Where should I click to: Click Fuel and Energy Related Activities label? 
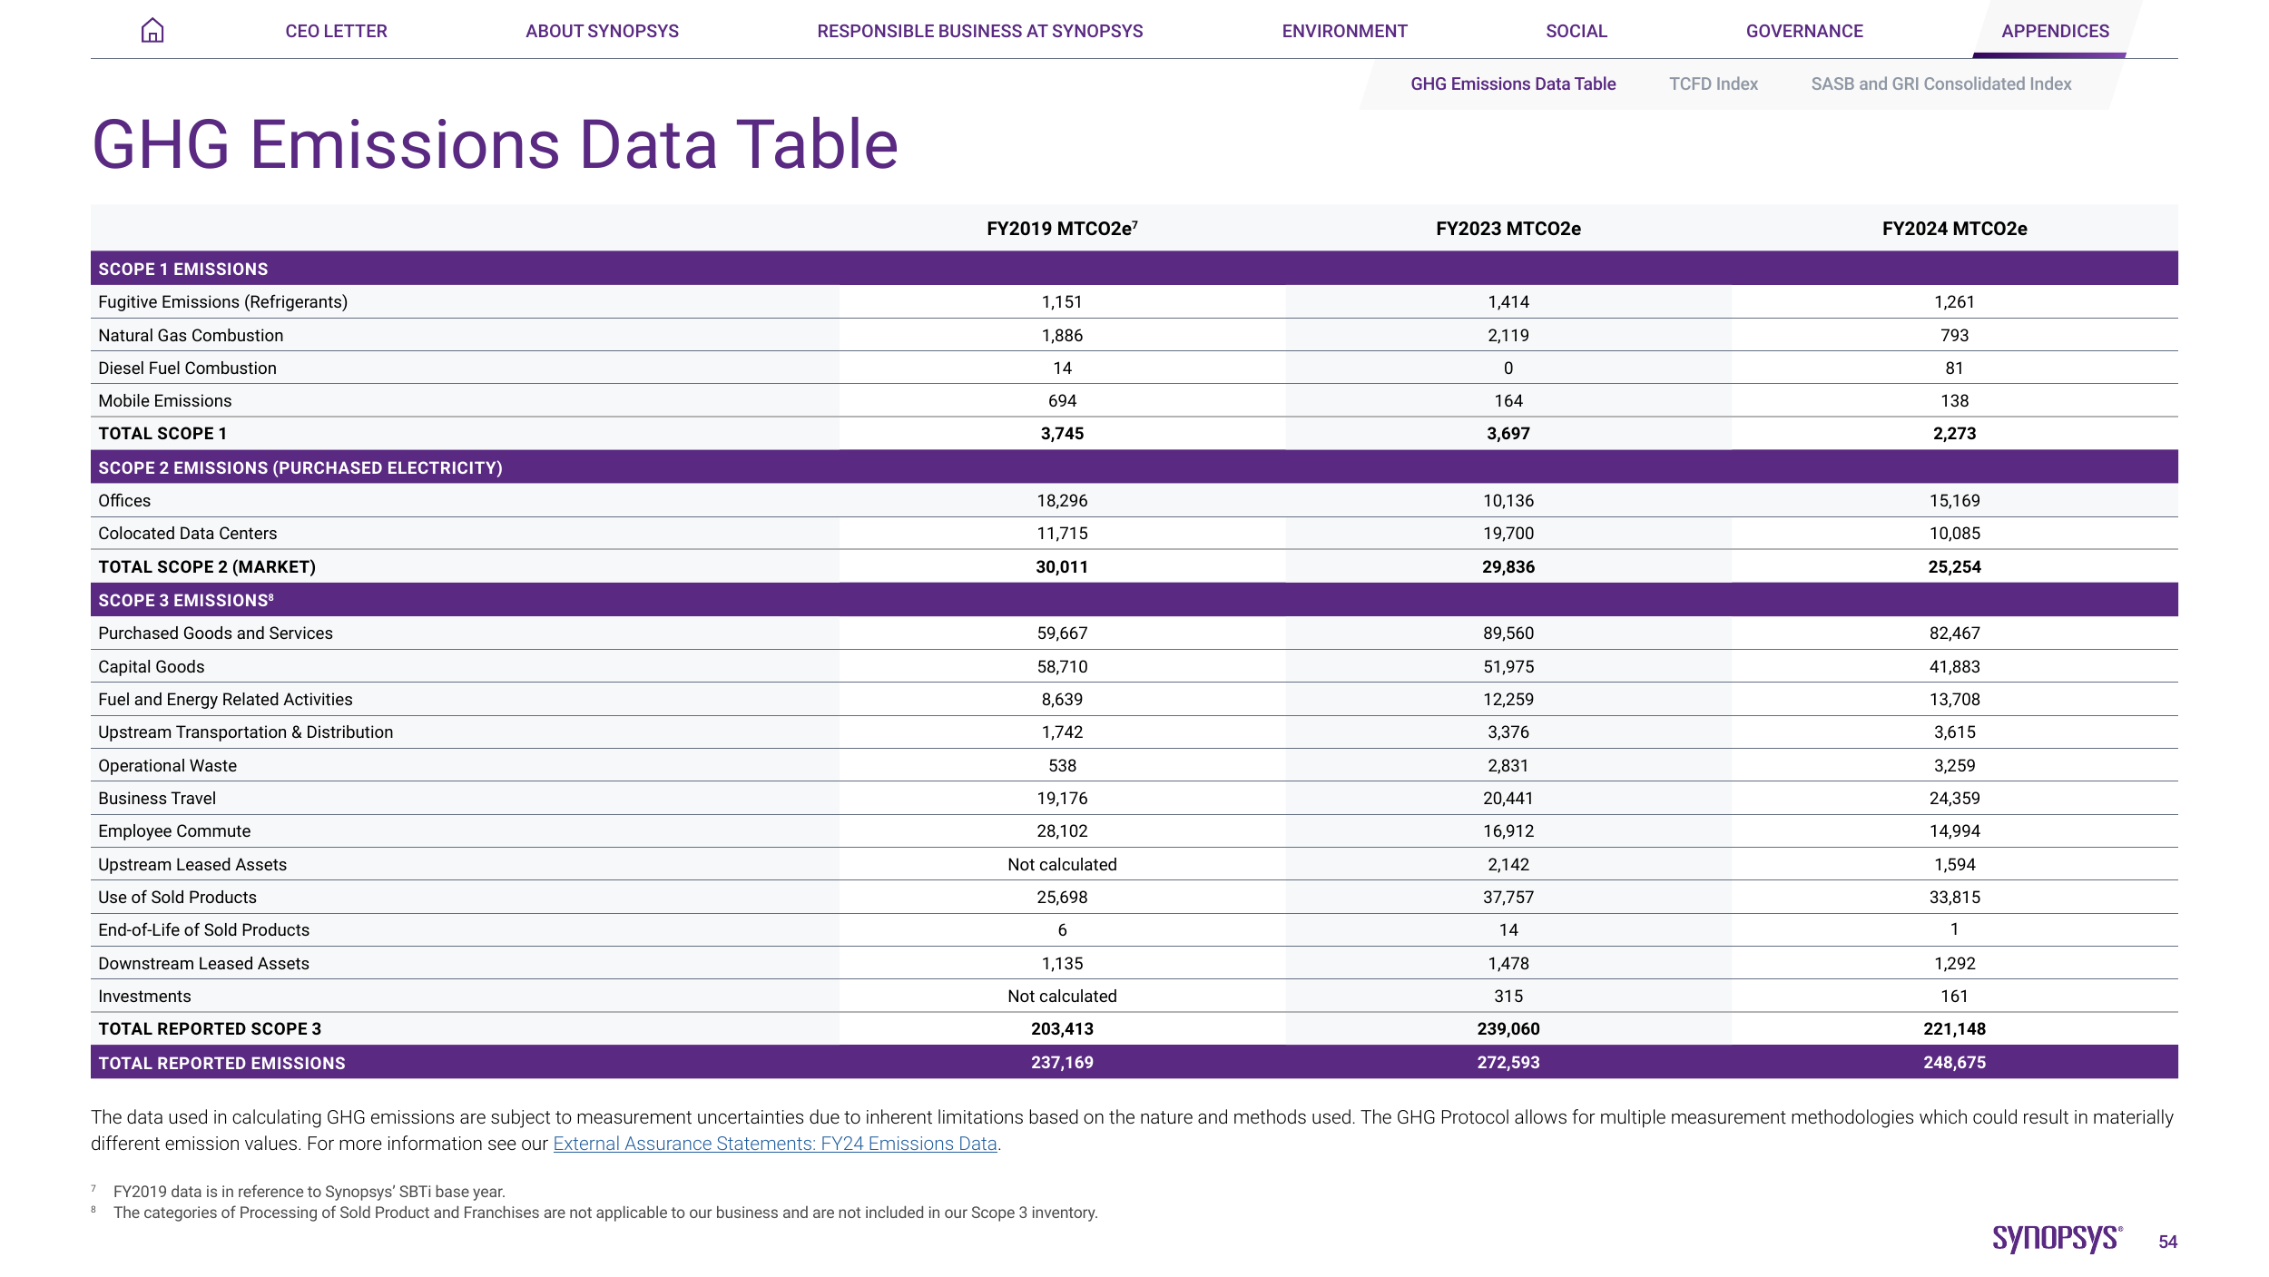point(225,700)
